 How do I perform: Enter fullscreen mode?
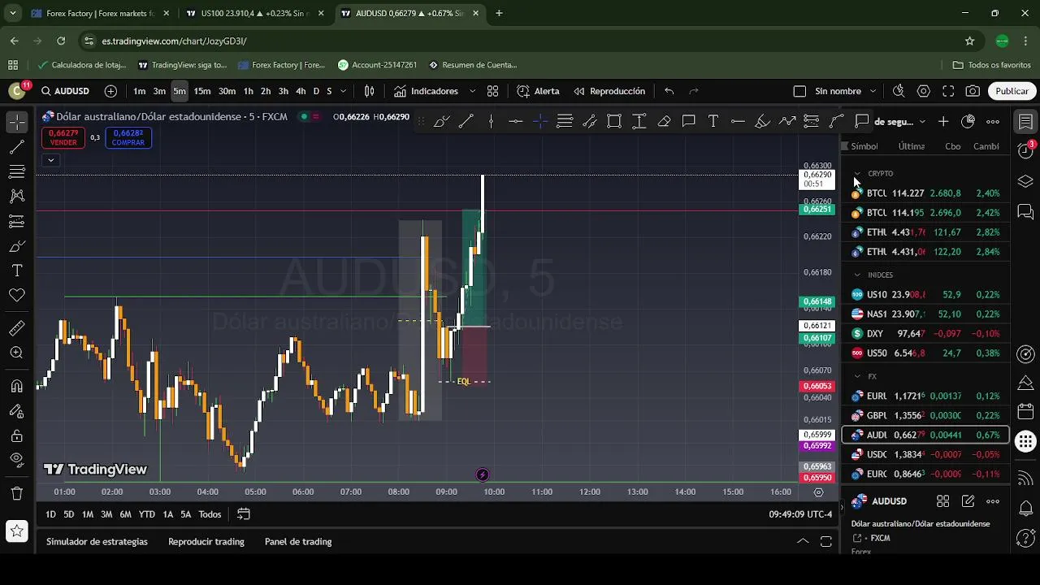pos(948,91)
